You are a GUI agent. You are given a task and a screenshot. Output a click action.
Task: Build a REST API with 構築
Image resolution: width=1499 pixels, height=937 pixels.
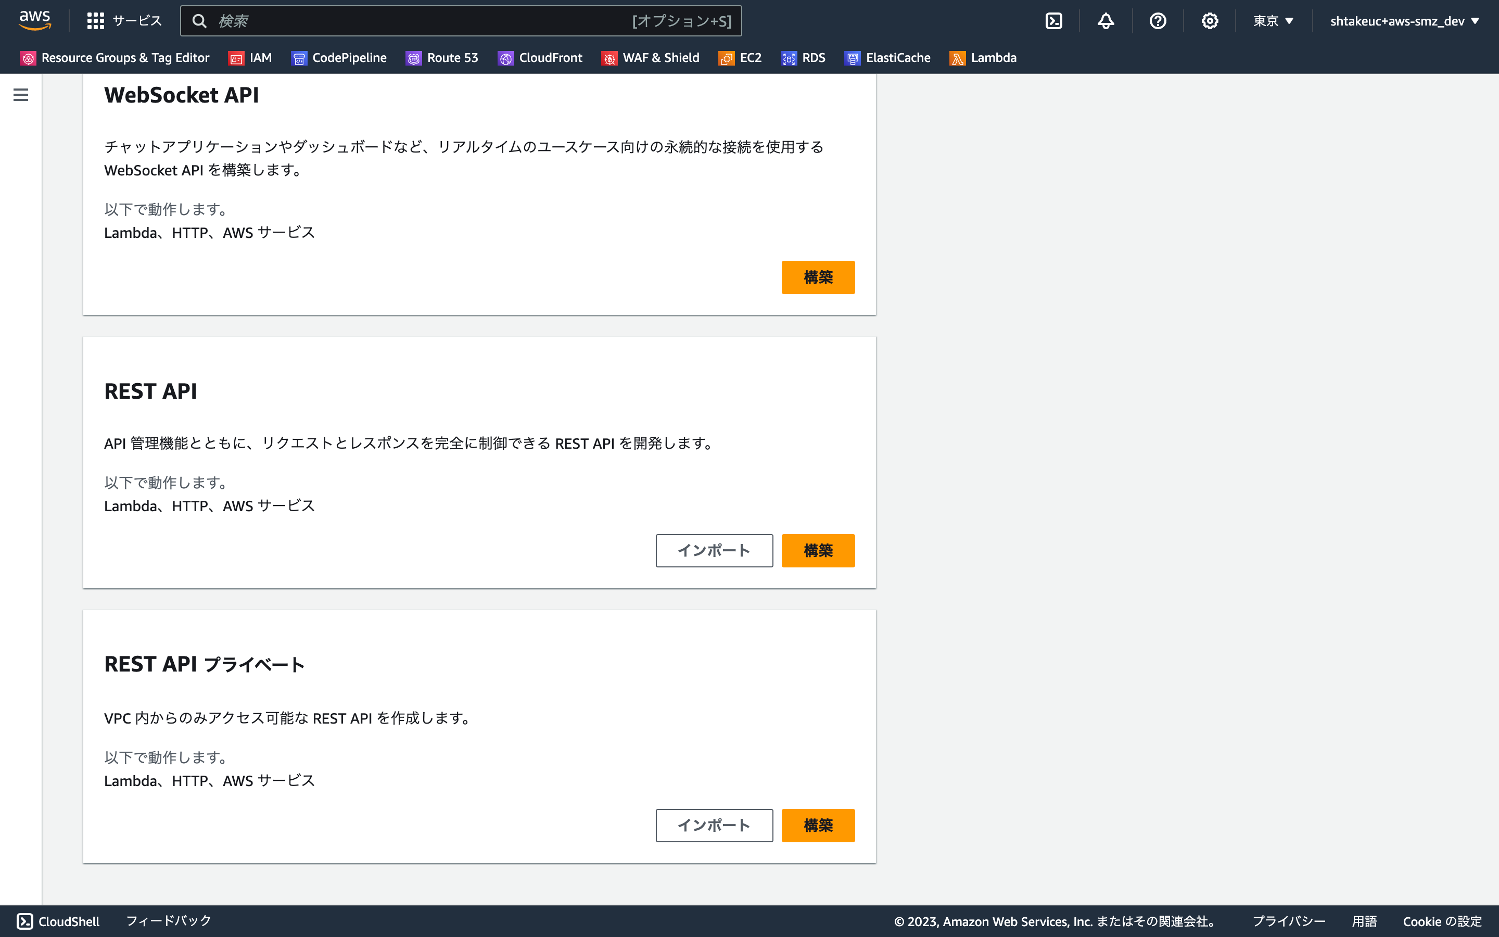[x=818, y=550]
